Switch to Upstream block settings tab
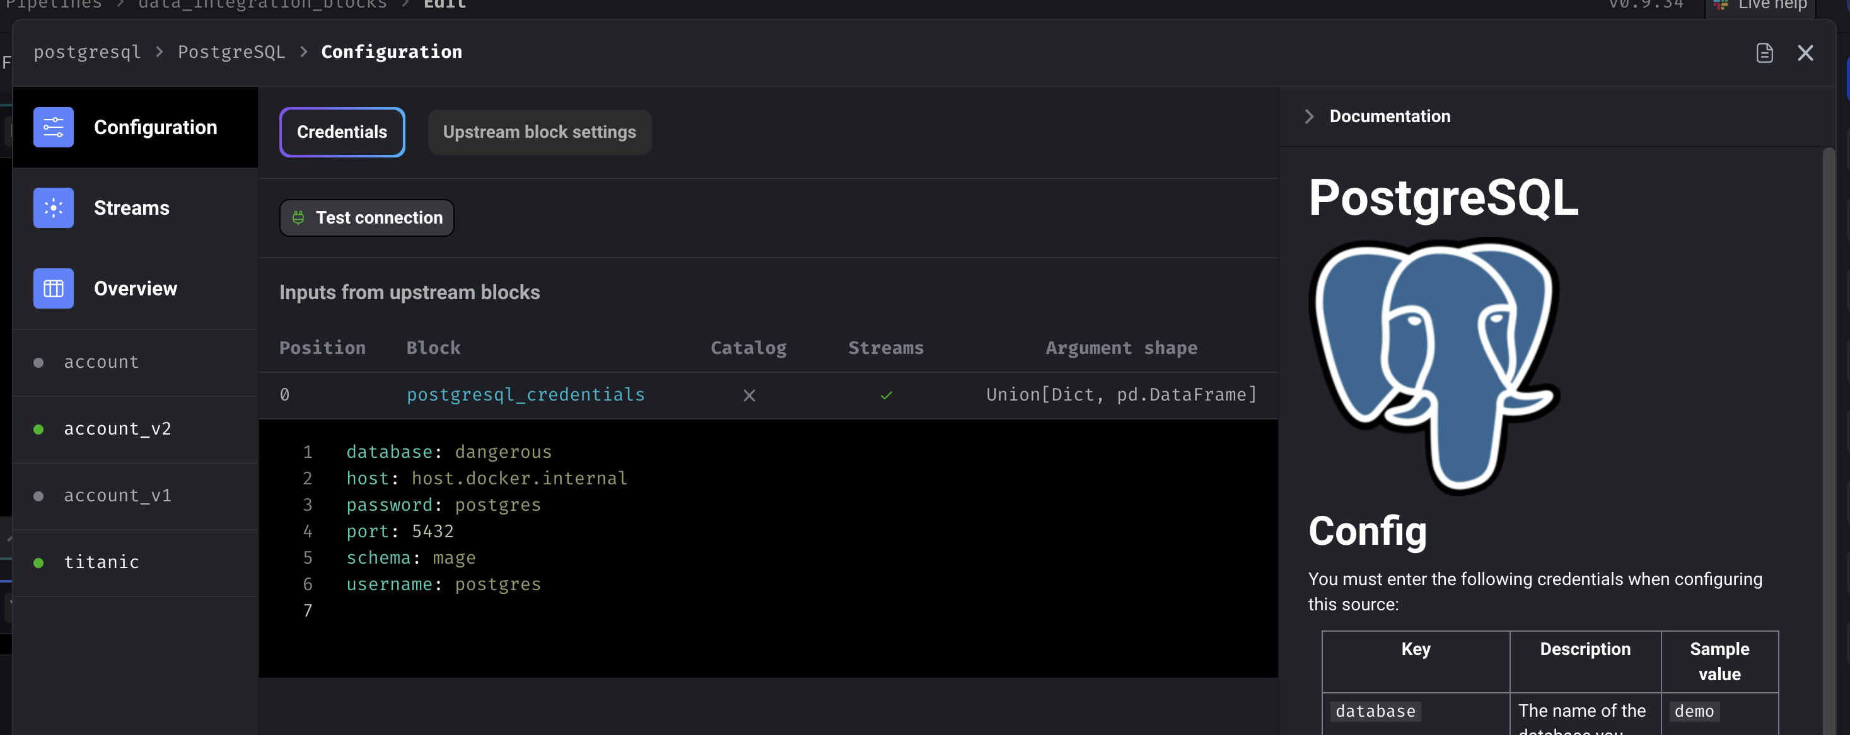Viewport: 1850px width, 735px height. point(539,132)
